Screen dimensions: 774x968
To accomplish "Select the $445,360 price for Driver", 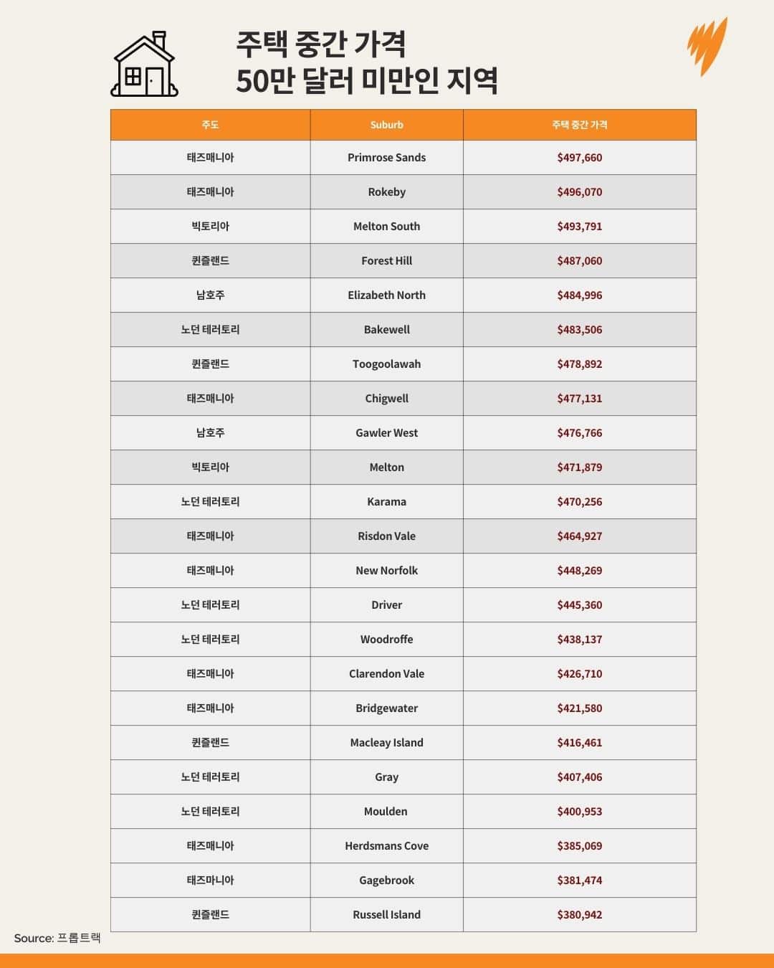I will (x=579, y=605).
